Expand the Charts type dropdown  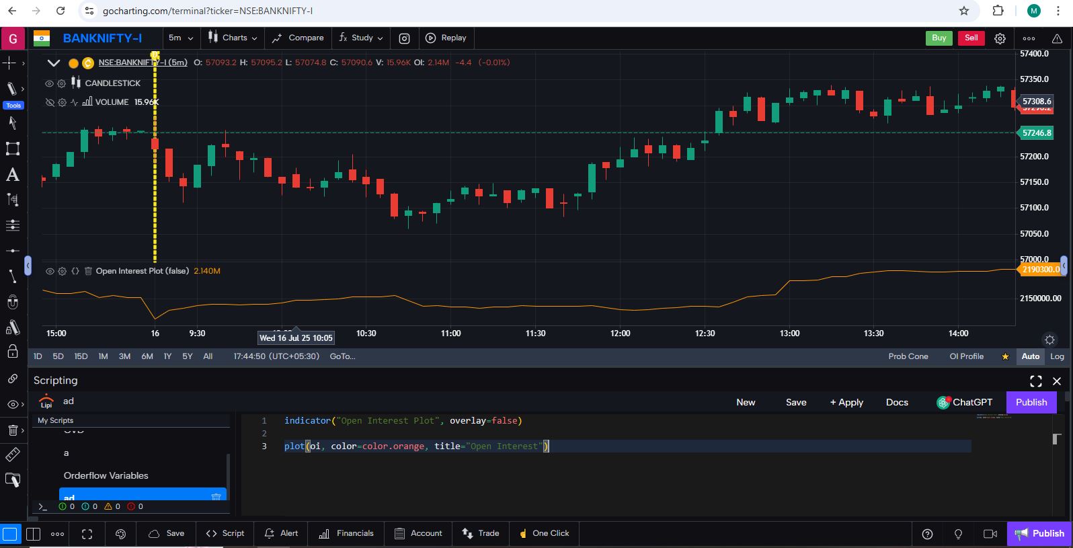click(x=232, y=38)
